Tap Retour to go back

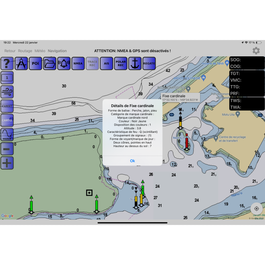click(x=10, y=51)
